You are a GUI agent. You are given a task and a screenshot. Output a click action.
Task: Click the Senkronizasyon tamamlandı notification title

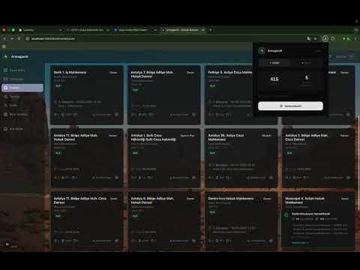click(310, 214)
